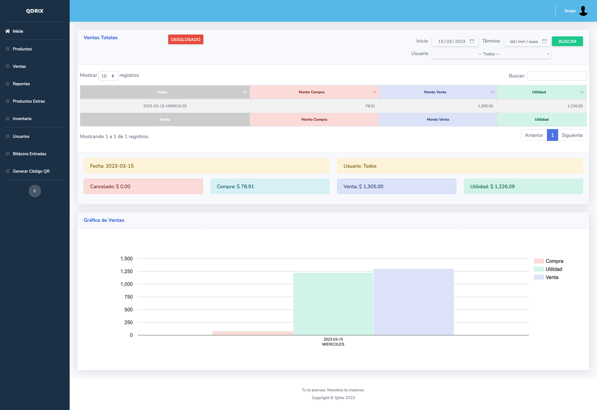Screen dimensions: 597x410
Task: Collapse the sidebar with the chevron button
Action: [x=35, y=191]
